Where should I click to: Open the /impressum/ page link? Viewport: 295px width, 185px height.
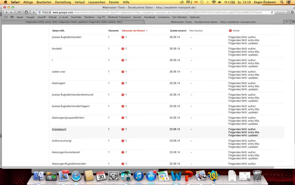pos(59,129)
